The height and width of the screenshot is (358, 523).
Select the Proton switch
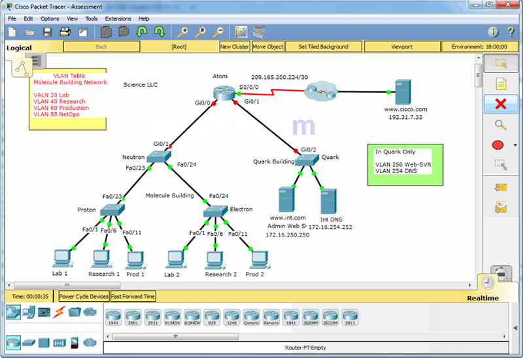tap(112, 210)
